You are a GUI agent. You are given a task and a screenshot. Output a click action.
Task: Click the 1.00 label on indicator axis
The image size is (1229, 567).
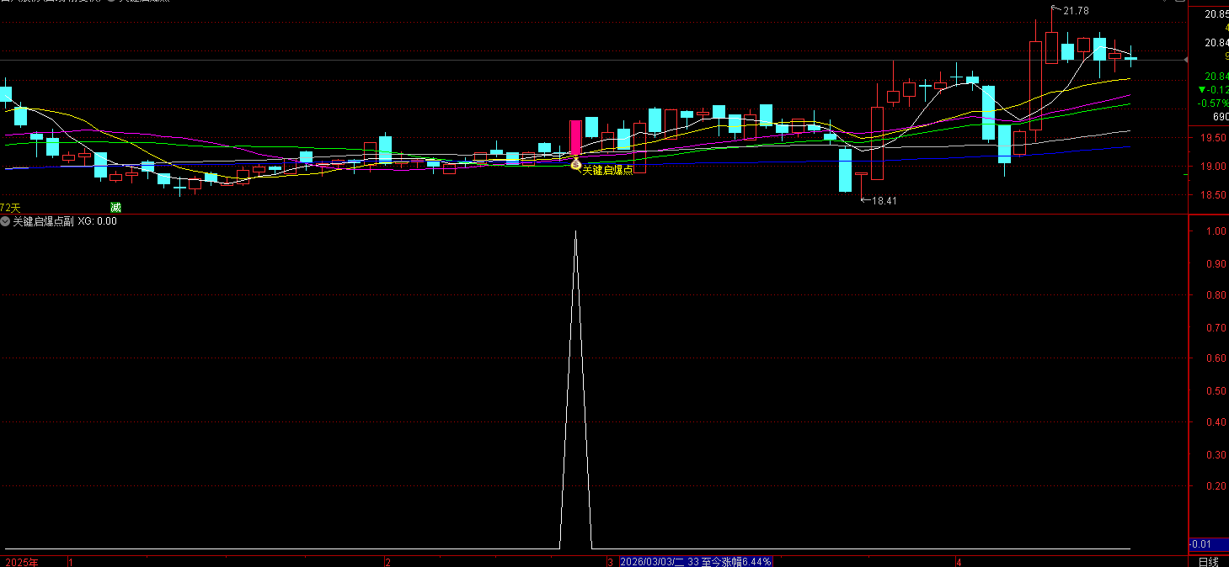click(x=1215, y=231)
